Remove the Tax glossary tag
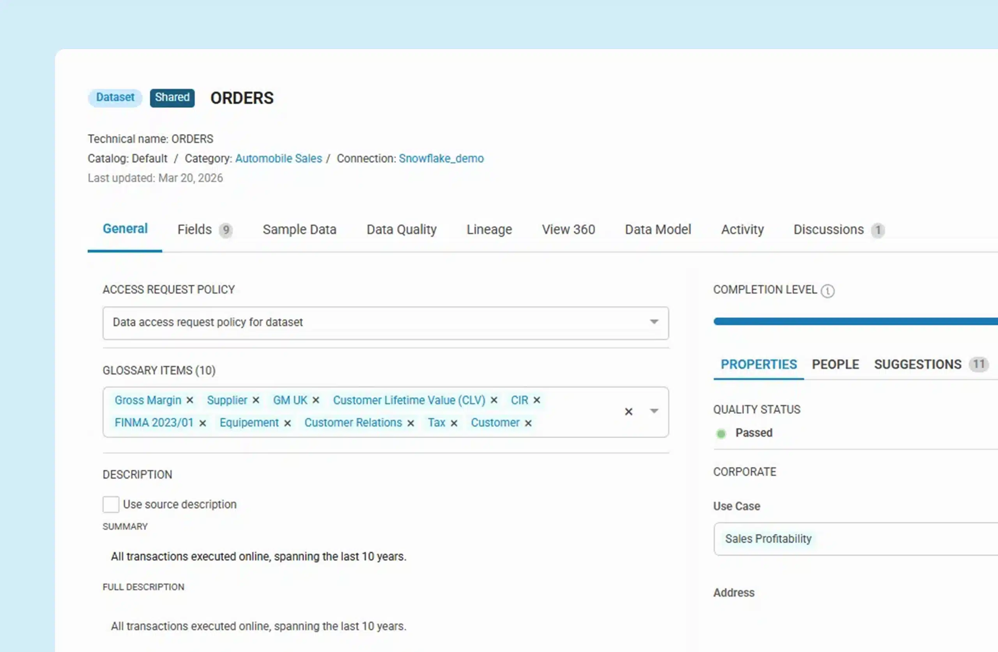Screen dimensions: 998x652 tap(454, 424)
